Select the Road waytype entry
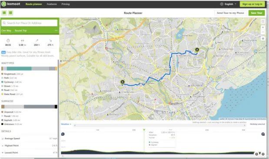The image size is (269, 159). (9, 90)
